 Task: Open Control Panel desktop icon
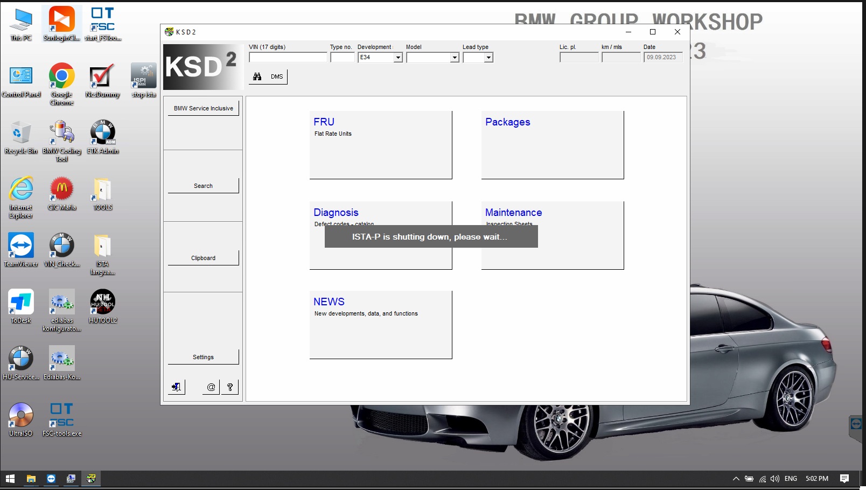21,81
